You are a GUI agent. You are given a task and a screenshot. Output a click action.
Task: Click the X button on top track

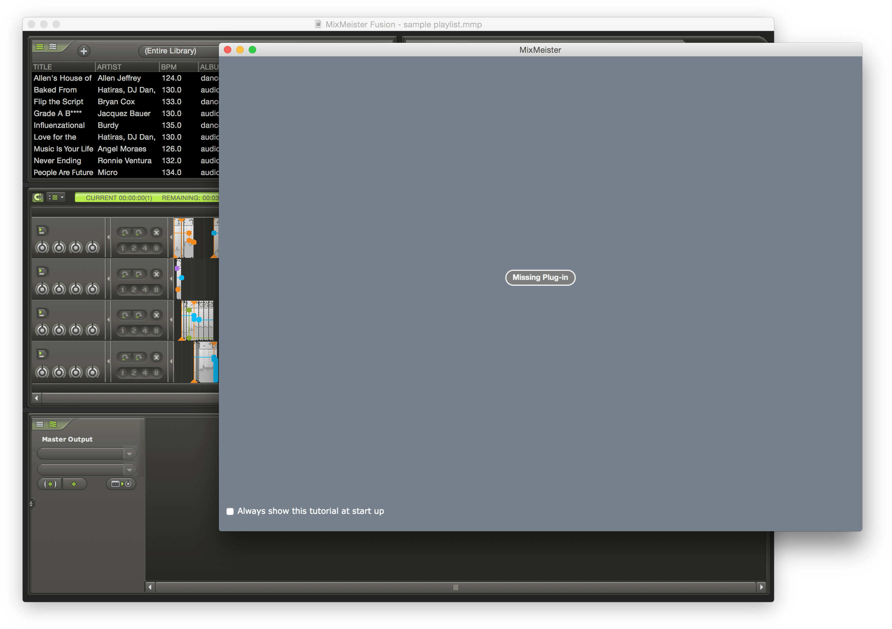[156, 232]
